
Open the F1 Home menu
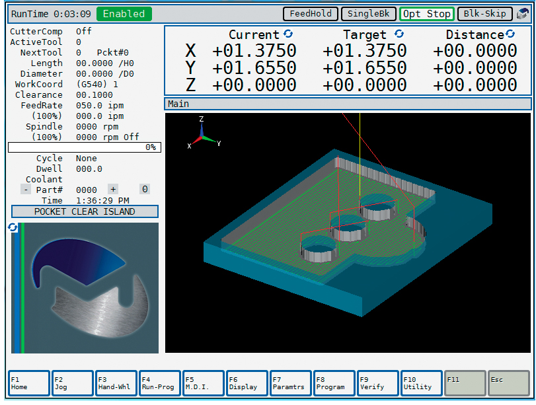tap(29, 383)
